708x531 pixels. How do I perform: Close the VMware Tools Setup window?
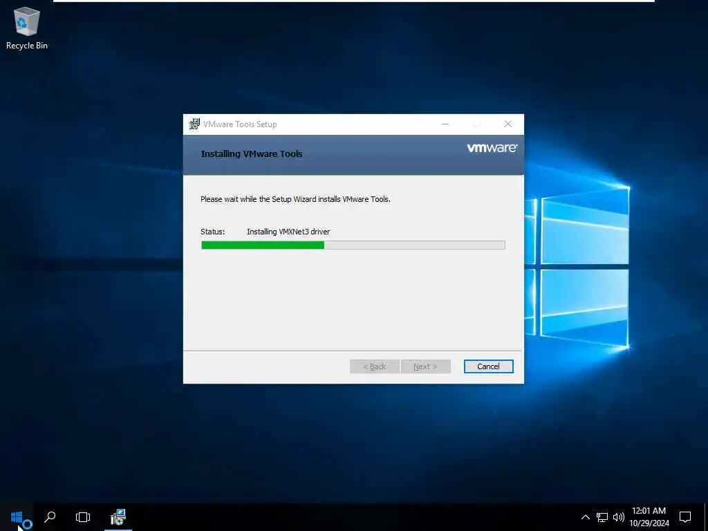508,124
